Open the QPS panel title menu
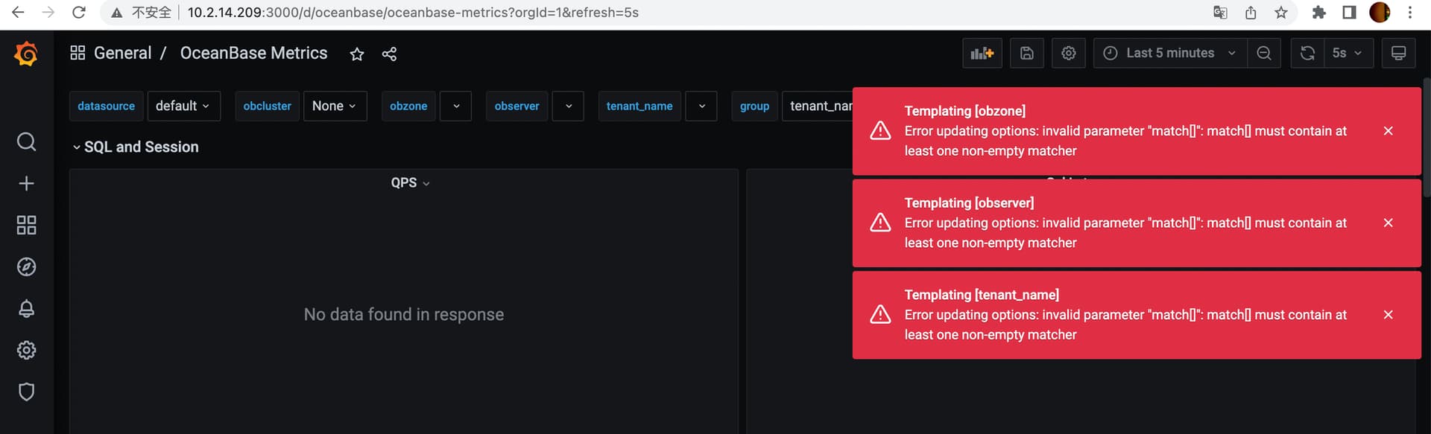This screenshot has width=1431, height=434. pos(410,183)
